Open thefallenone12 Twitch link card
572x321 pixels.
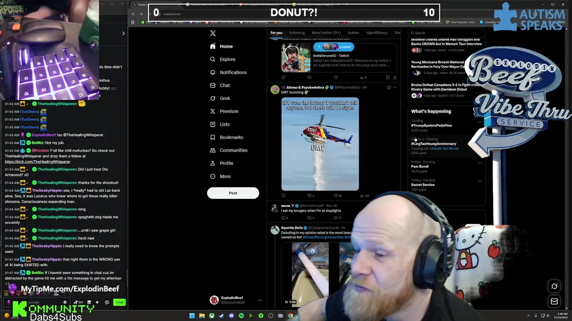click(339, 58)
